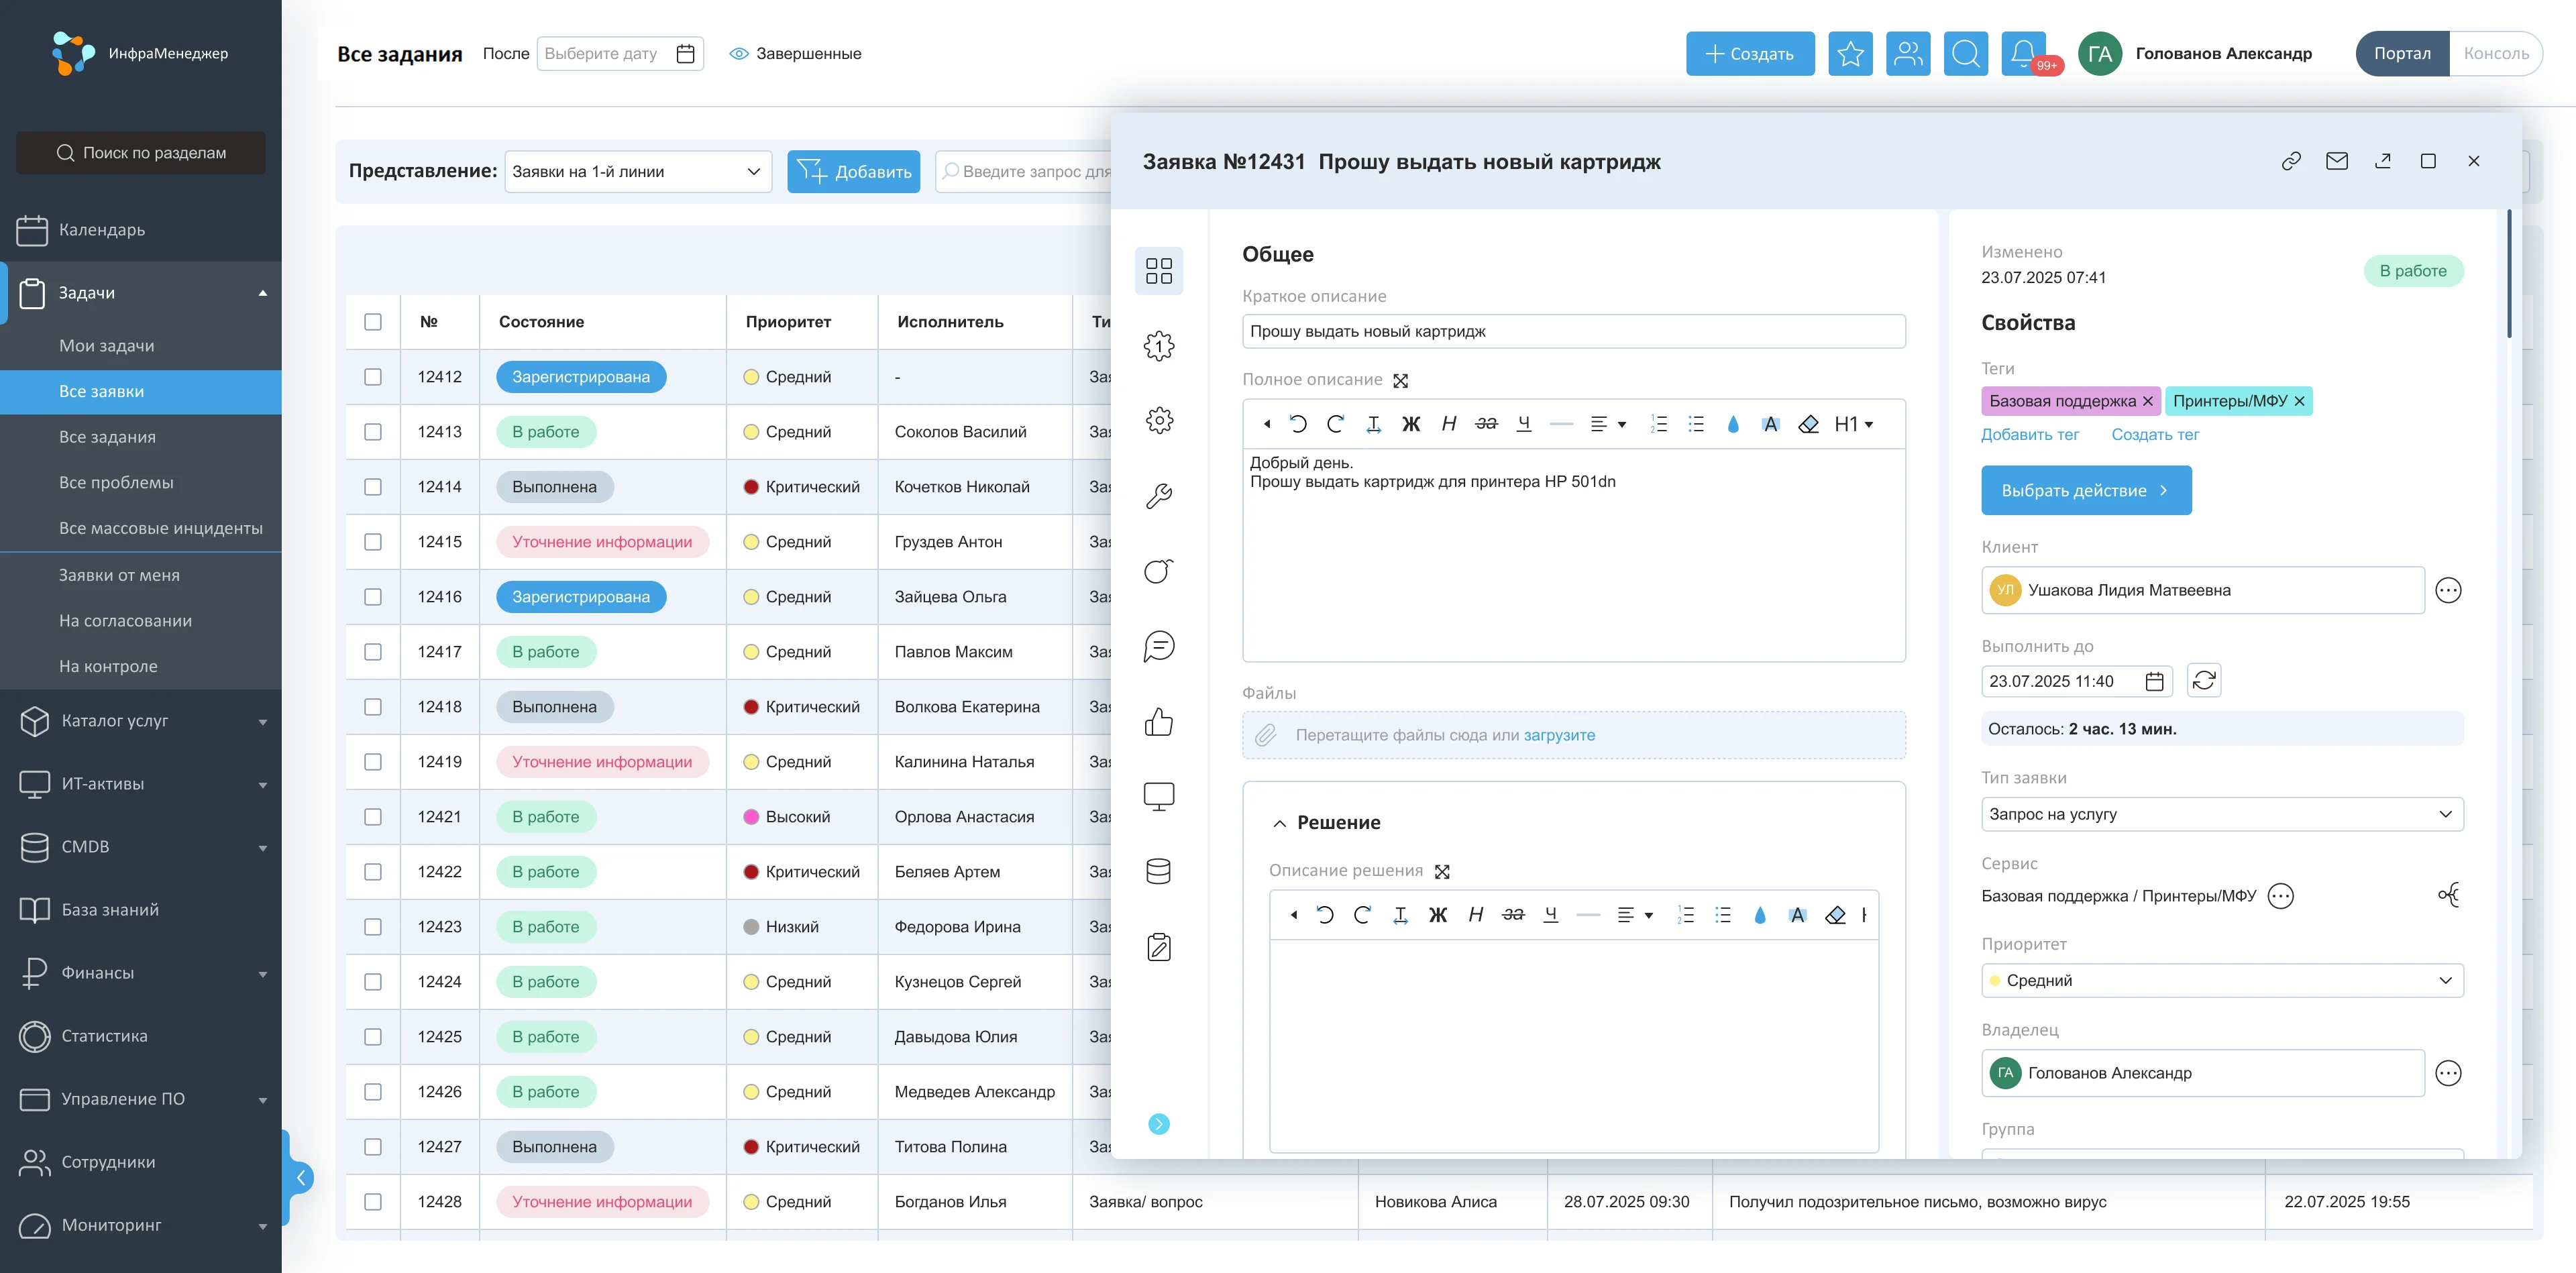Click the Выбрать действие button

pos(2085,490)
